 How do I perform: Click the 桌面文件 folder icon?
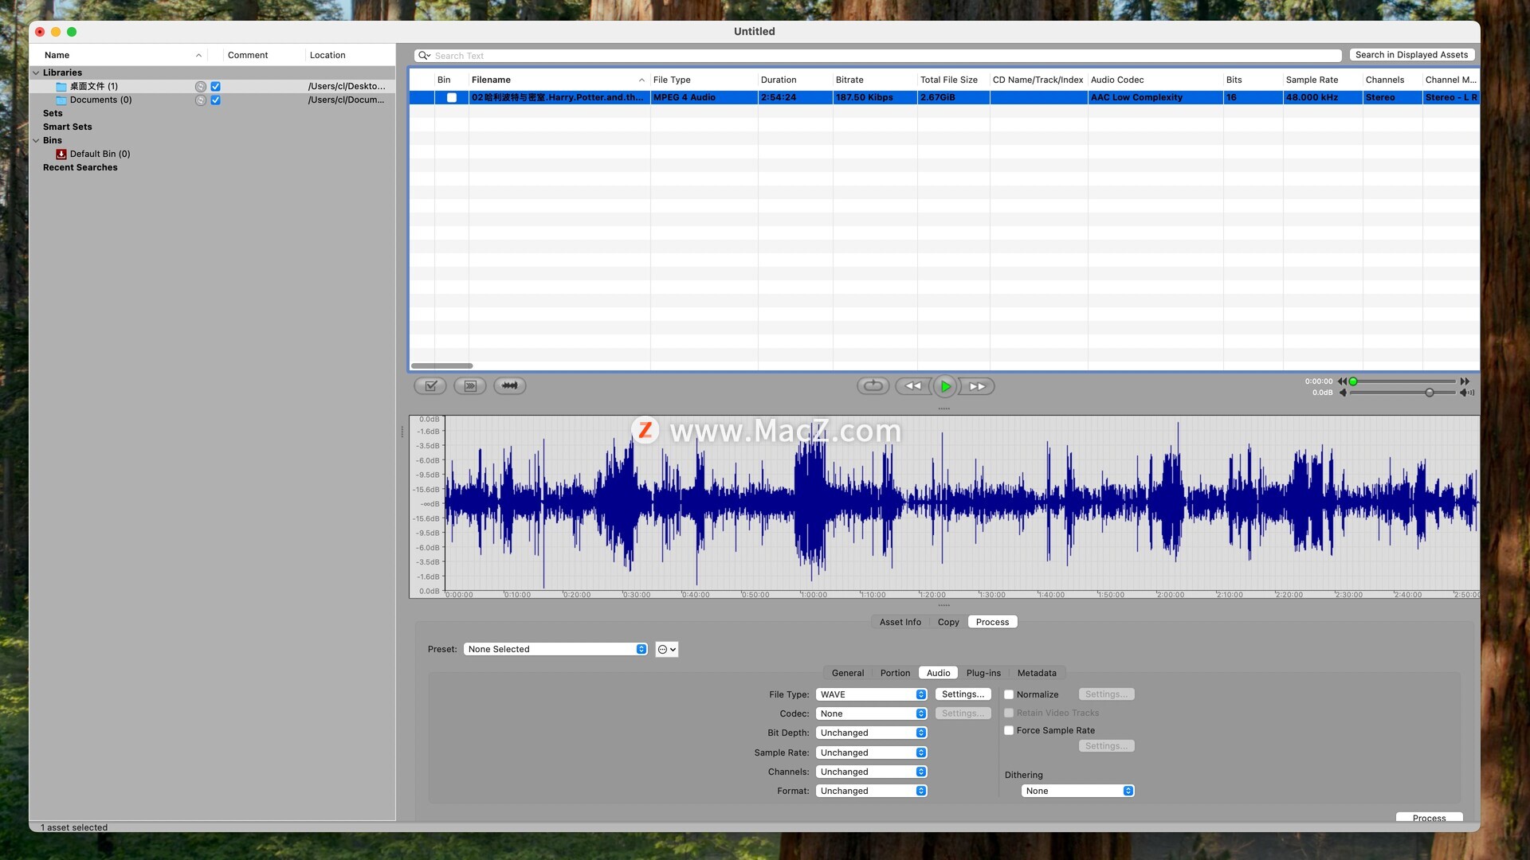(x=61, y=87)
